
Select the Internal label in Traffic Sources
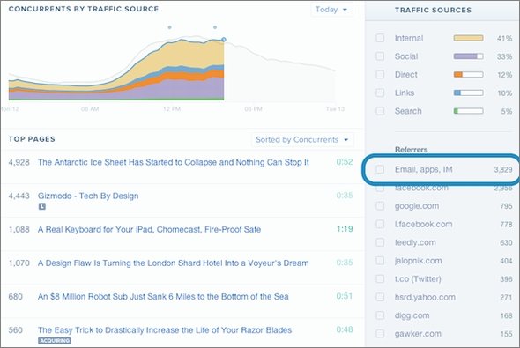(x=409, y=38)
